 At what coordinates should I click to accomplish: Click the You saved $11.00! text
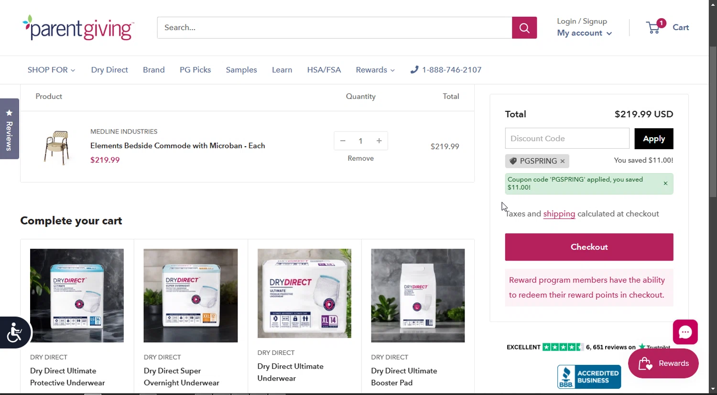pyautogui.click(x=643, y=160)
